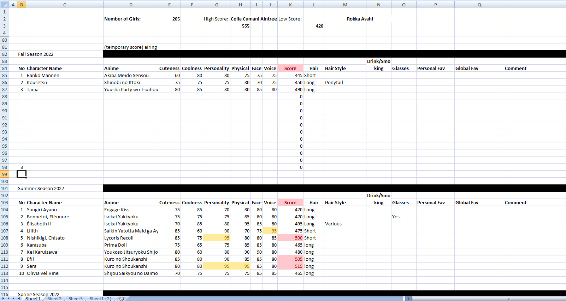This screenshot has width=566, height=301.
Task: Open the Sheet3 tab
Action: 75,299
